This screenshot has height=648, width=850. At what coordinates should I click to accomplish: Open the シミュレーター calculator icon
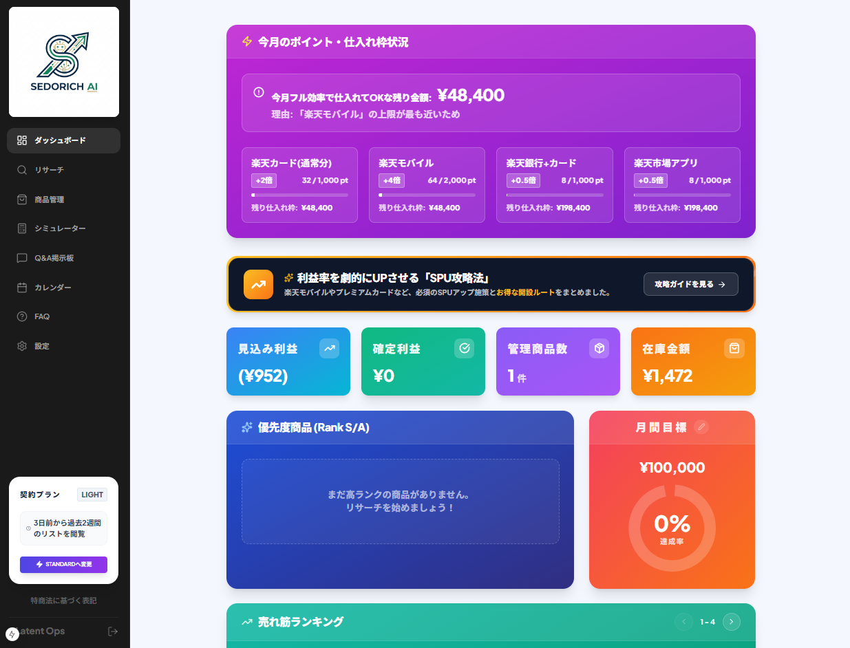pos(21,228)
